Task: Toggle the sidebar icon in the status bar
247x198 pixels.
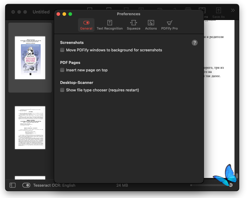Action: coord(13,185)
